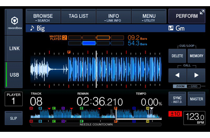The height and width of the screenshot is (138, 210).
Task: Click hot cue A in the lower marker row
Action: (x=31, y=121)
